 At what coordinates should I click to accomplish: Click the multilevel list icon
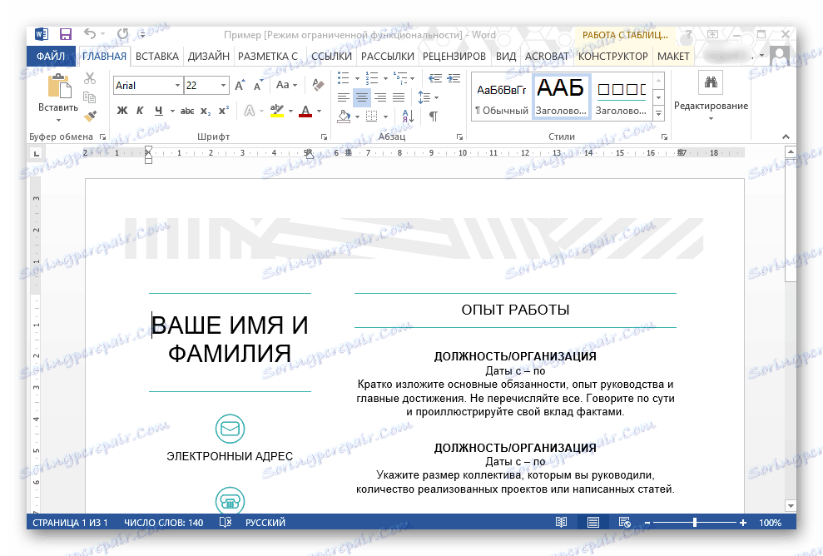point(400,78)
